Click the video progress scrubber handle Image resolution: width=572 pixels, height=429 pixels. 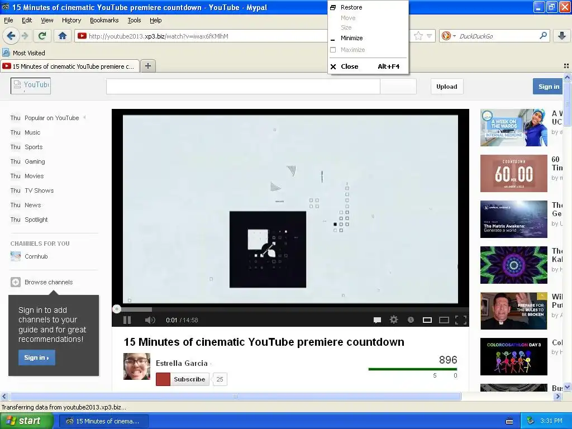117,309
